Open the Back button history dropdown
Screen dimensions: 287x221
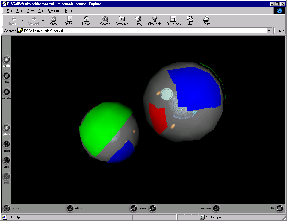pyautogui.click(x=22, y=21)
